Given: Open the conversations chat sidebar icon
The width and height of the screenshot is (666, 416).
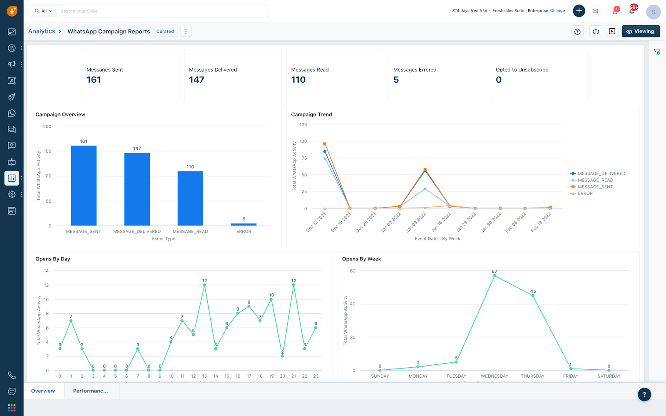Looking at the screenshot, I should tap(12, 129).
